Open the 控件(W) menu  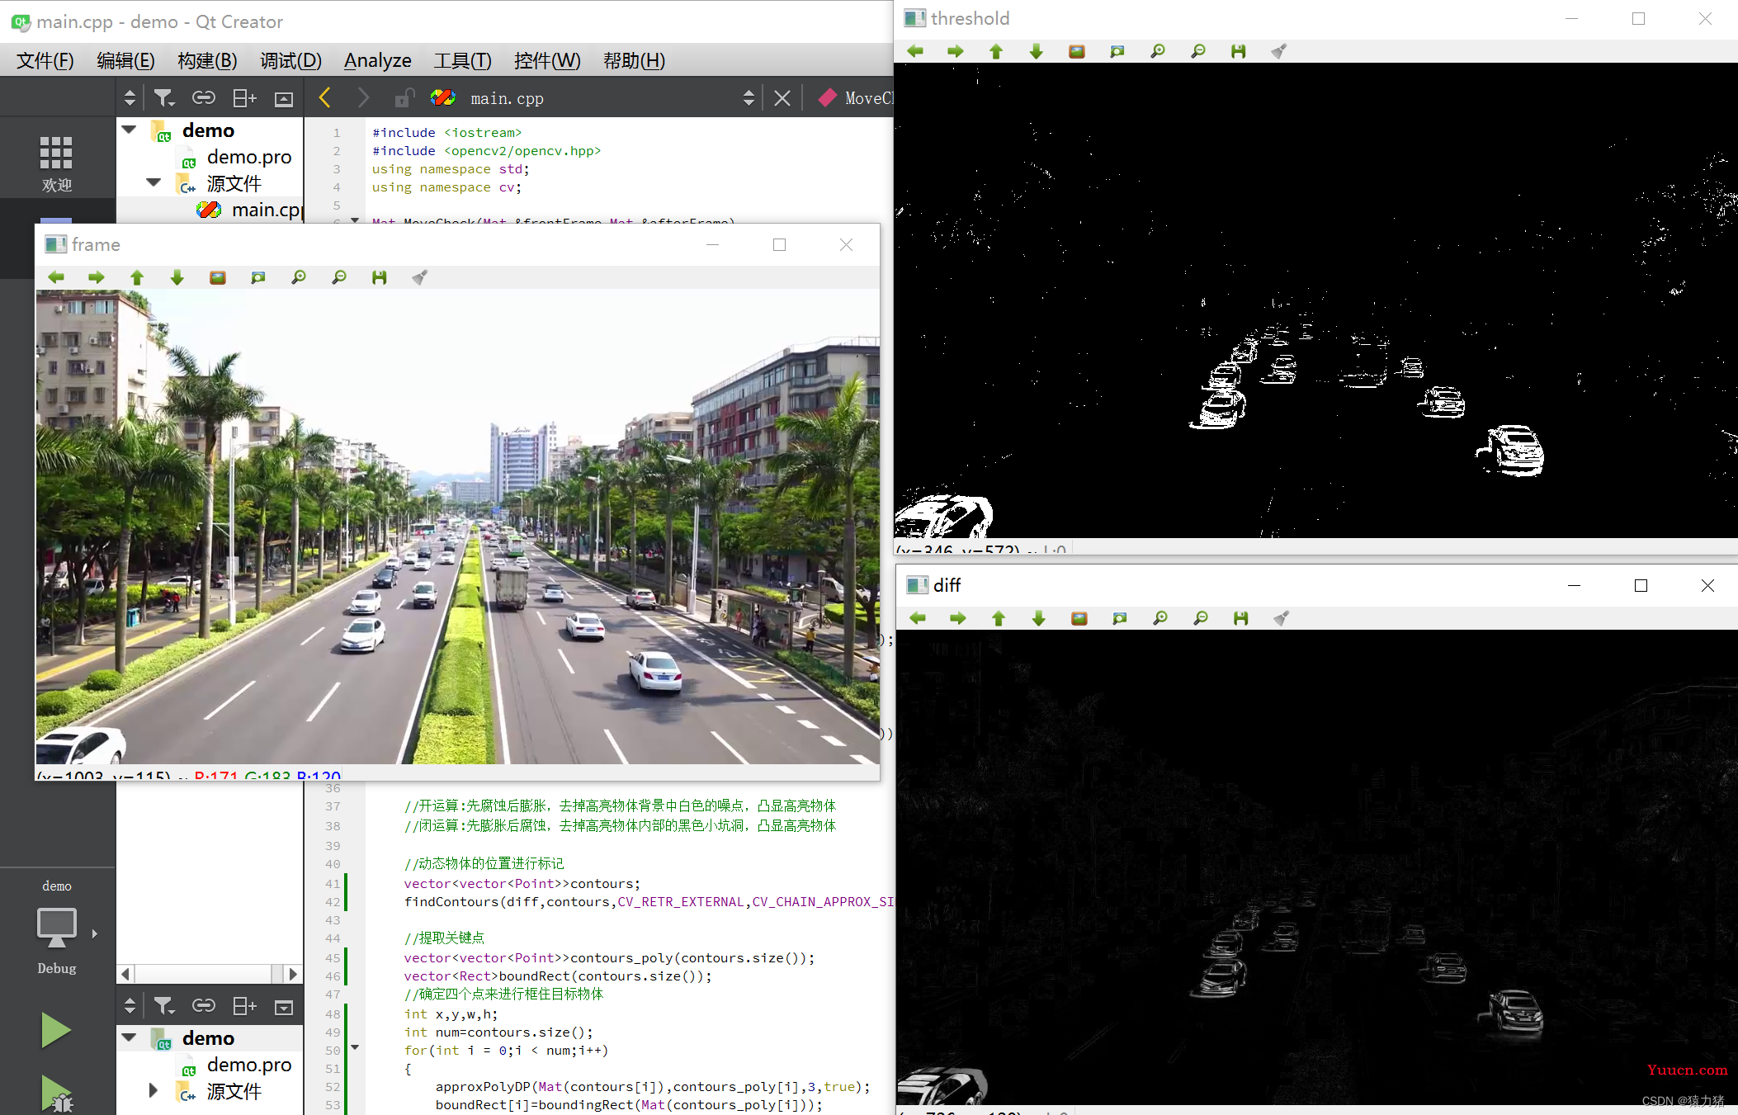[547, 60]
